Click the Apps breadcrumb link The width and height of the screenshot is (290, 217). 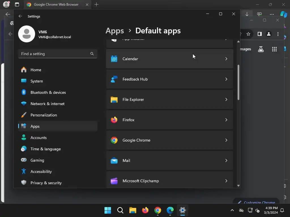click(115, 31)
